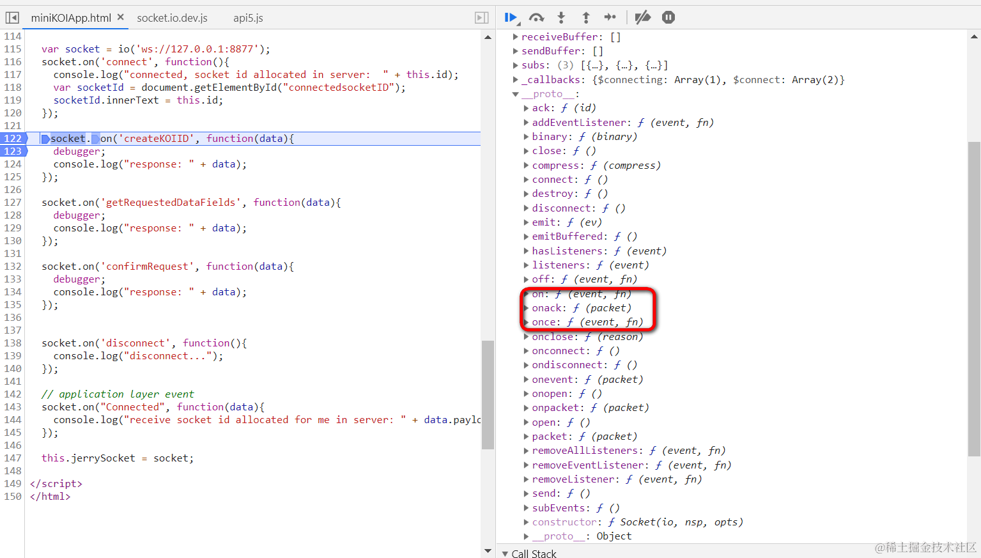Close the miniKOIApp.html tab

click(x=120, y=17)
